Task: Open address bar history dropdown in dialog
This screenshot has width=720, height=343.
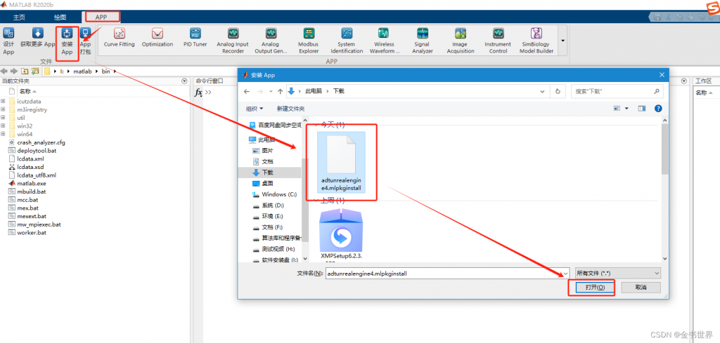Action: pyautogui.click(x=544, y=91)
